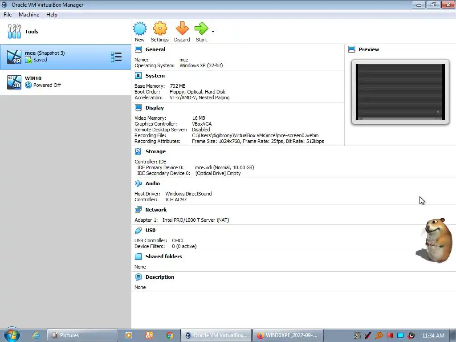Click the System section chip icon

pyautogui.click(x=138, y=76)
